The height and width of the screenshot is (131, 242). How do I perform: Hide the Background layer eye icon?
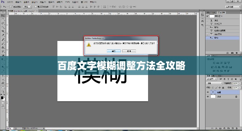(208, 97)
